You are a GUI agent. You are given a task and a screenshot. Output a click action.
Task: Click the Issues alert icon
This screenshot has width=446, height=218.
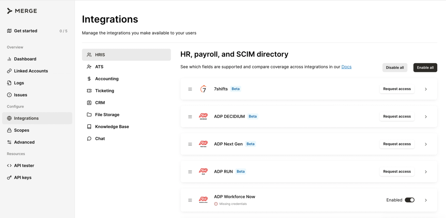pos(9,95)
